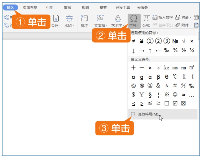The height and width of the screenshot is (158, 202).
Task: Insert the circled ③ symbol
Action: 167,41
